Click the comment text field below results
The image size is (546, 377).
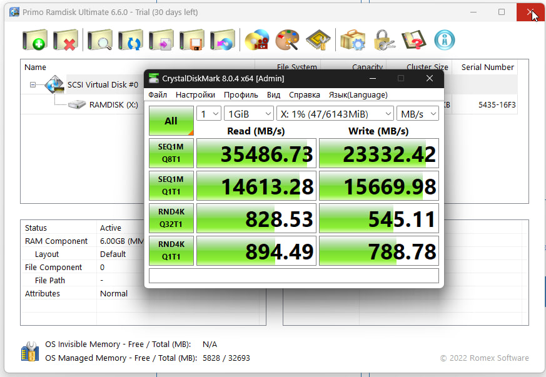click(293, 276)
